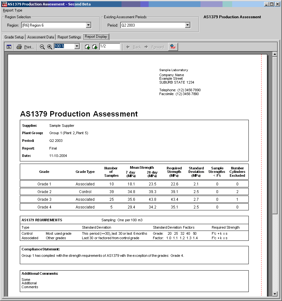Go to the next report page
The image size is (282, 301).
(95, 47)
